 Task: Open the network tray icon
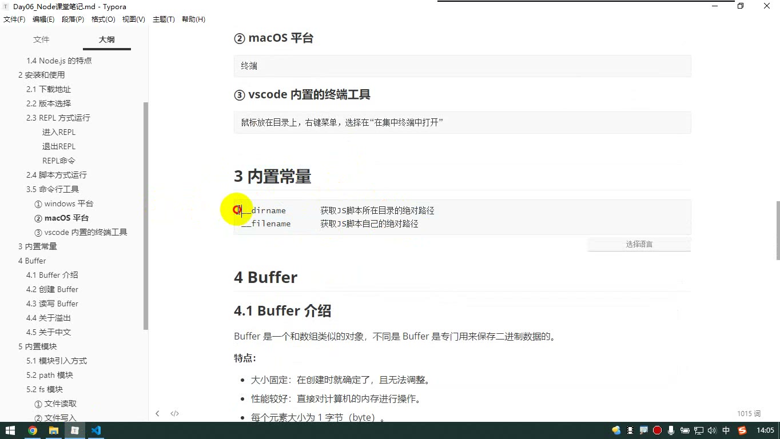[699, 430]
